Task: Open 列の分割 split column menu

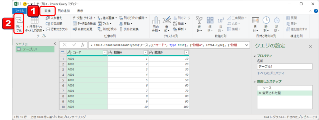Action: [156, 24]
